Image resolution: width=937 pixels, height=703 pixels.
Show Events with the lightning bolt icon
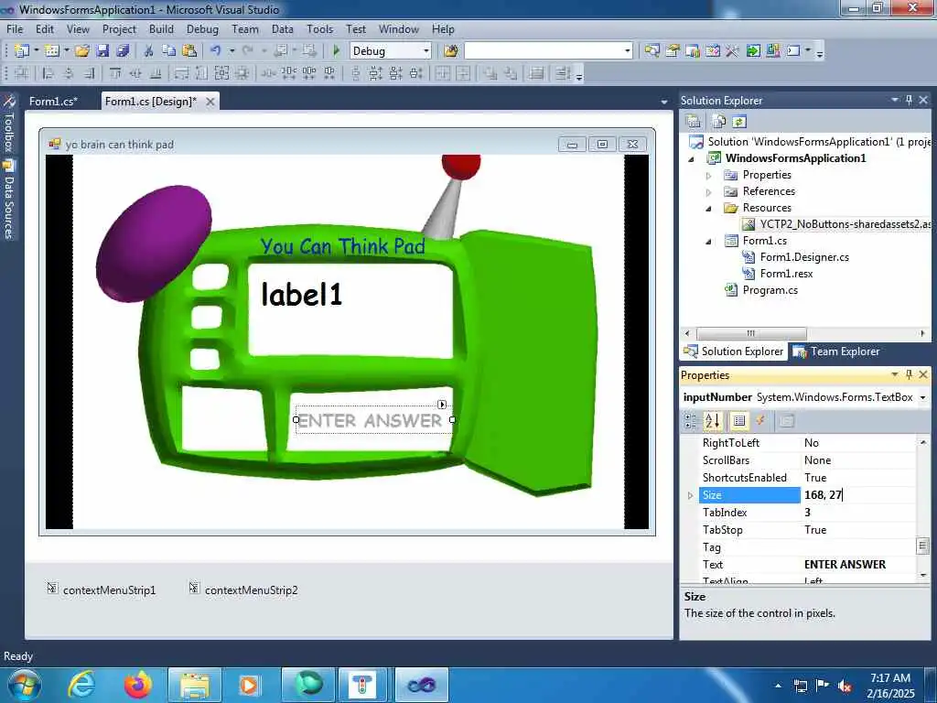(760, 421)
